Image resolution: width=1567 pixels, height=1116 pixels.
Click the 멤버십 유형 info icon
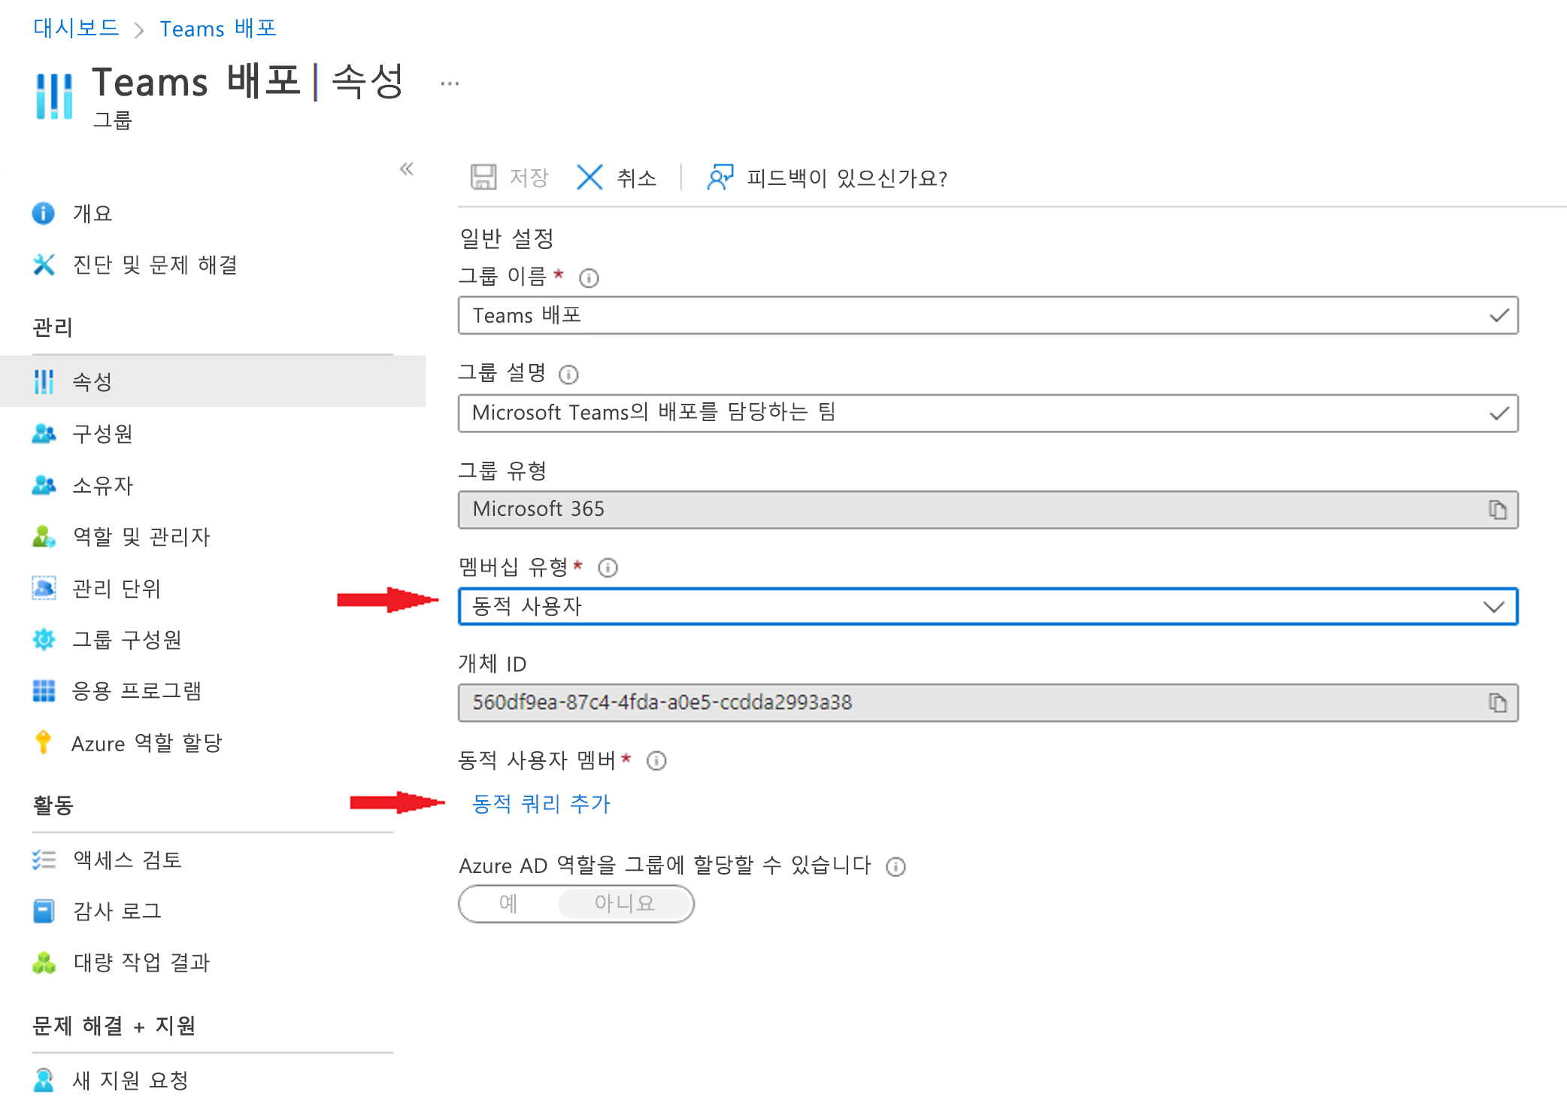click(608, 568)
